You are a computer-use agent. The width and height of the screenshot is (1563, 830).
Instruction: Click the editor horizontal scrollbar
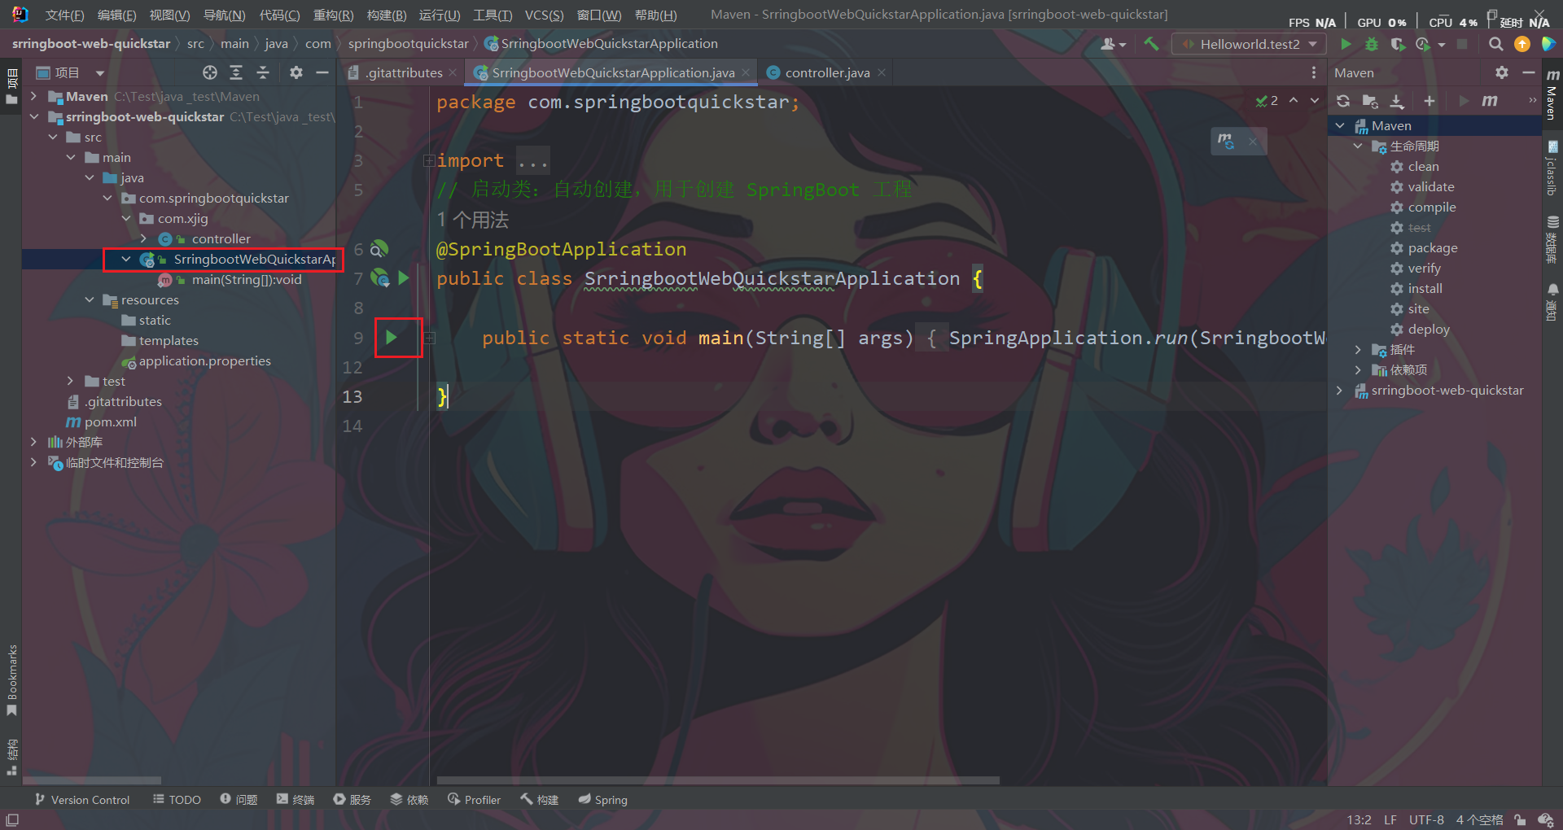(x=718, y=780)
